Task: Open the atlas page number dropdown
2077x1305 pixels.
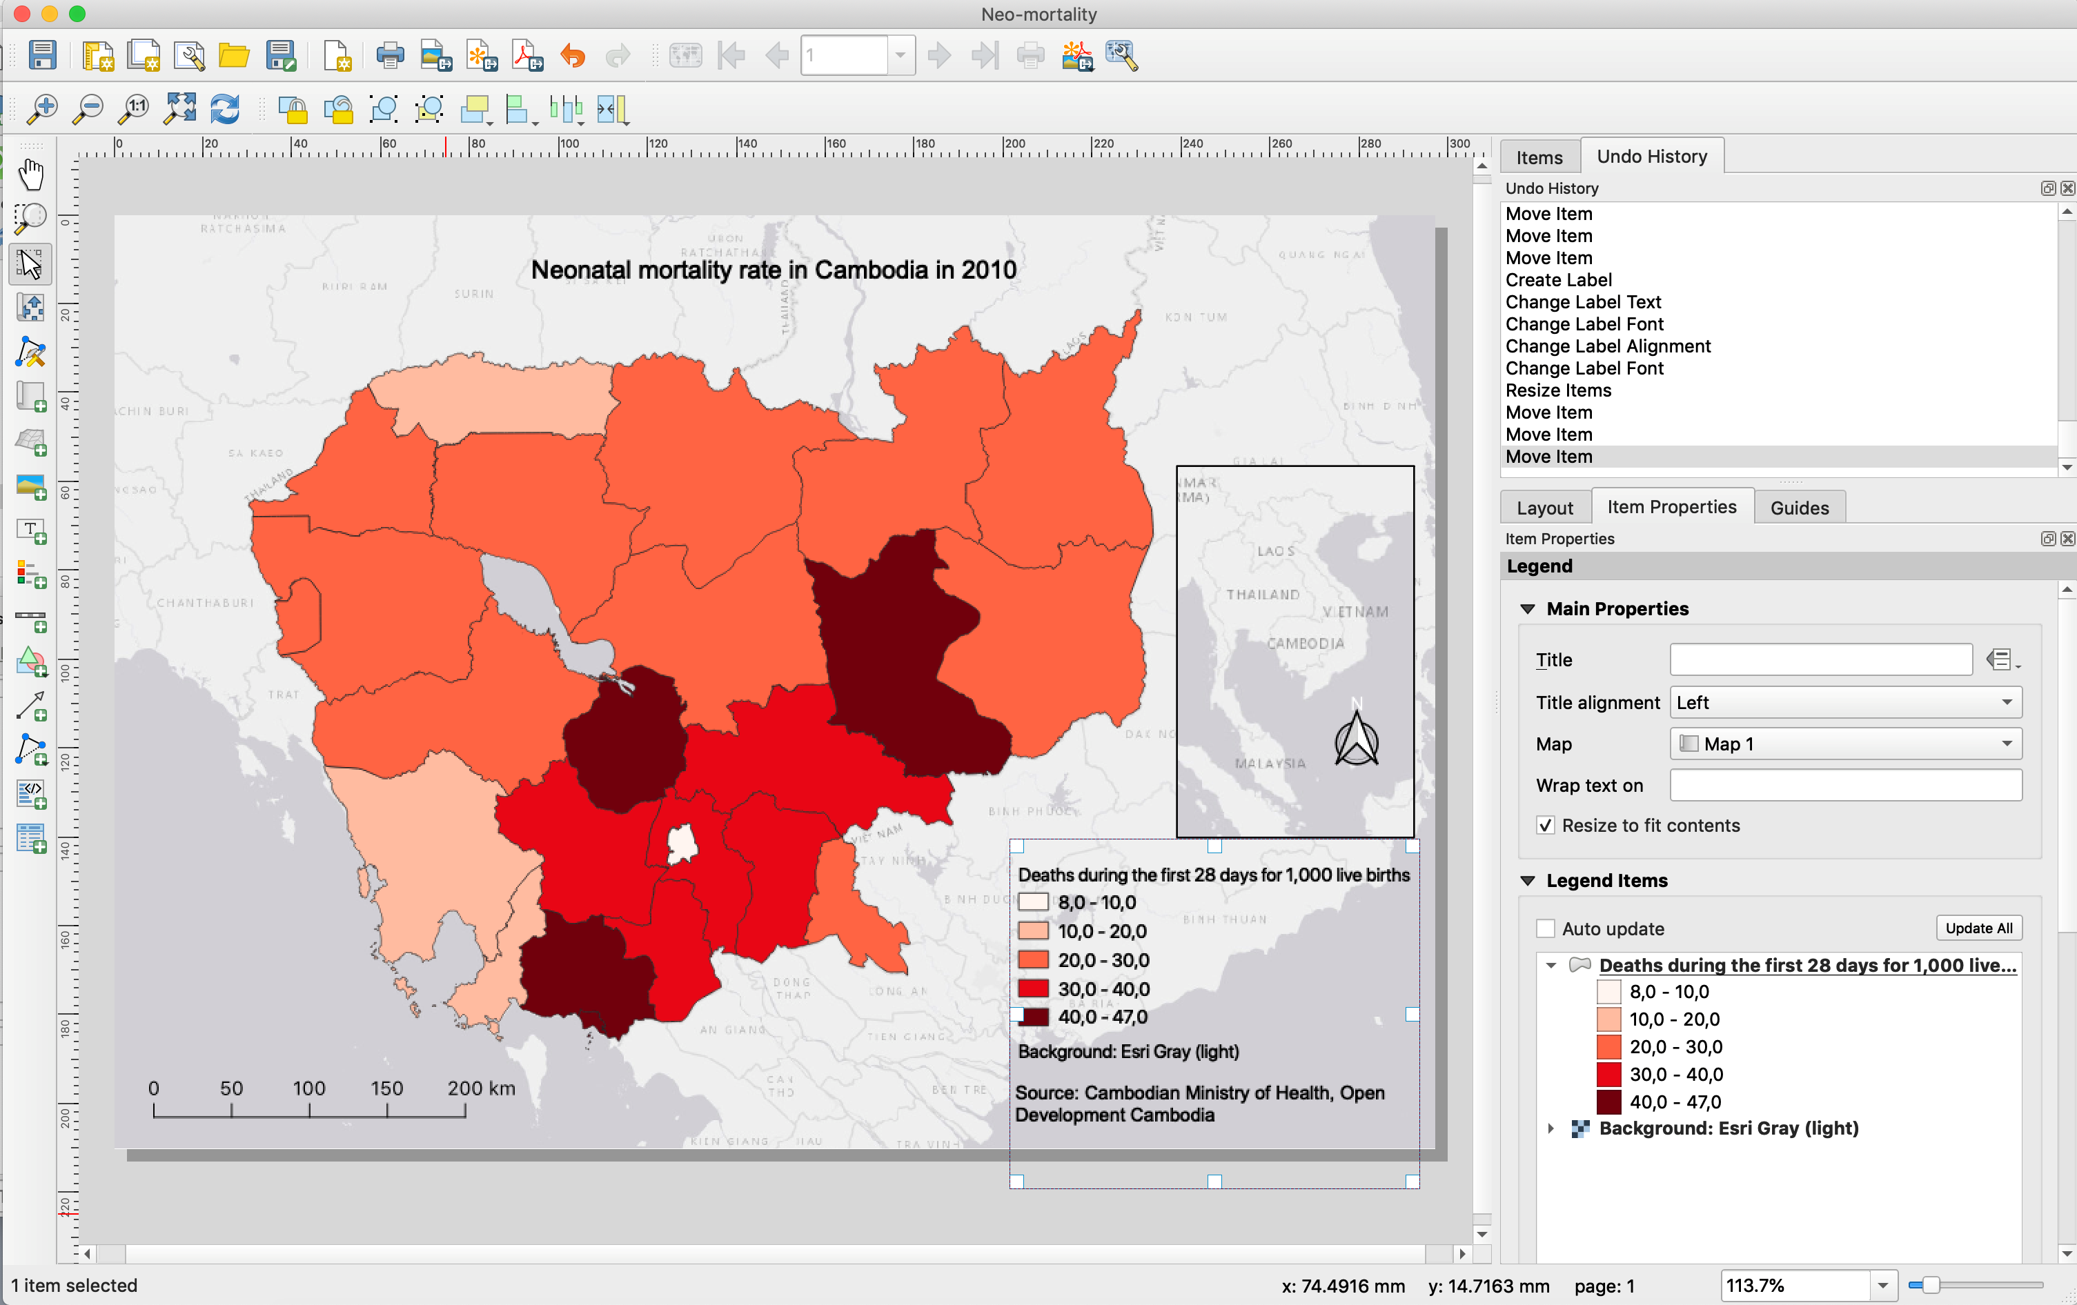Action: (x=900, y=56)
